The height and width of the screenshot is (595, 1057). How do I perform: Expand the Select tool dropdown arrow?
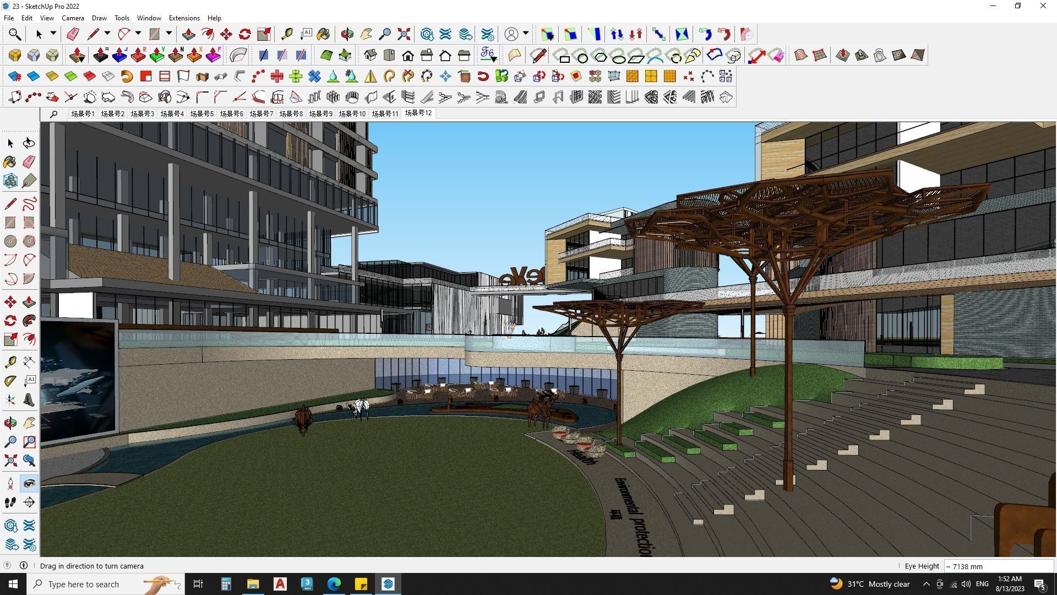[53, 34]
